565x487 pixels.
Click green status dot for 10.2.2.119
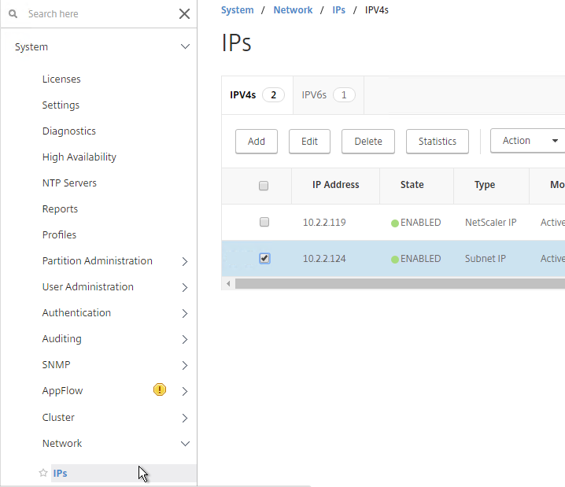pos(395,223)
